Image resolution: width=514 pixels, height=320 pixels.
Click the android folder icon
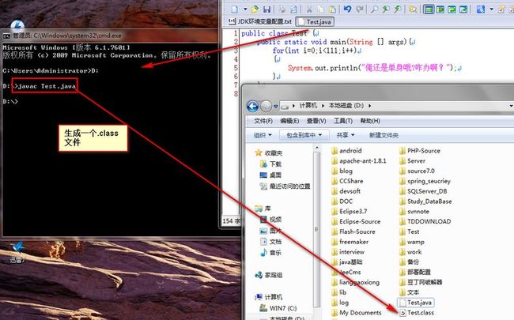pos(334,151)
